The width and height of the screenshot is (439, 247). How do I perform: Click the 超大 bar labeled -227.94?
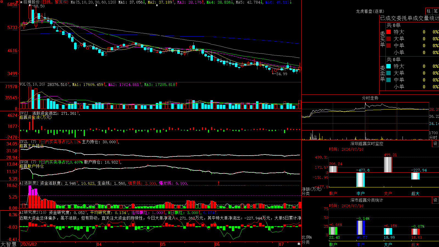click(415, 176)
